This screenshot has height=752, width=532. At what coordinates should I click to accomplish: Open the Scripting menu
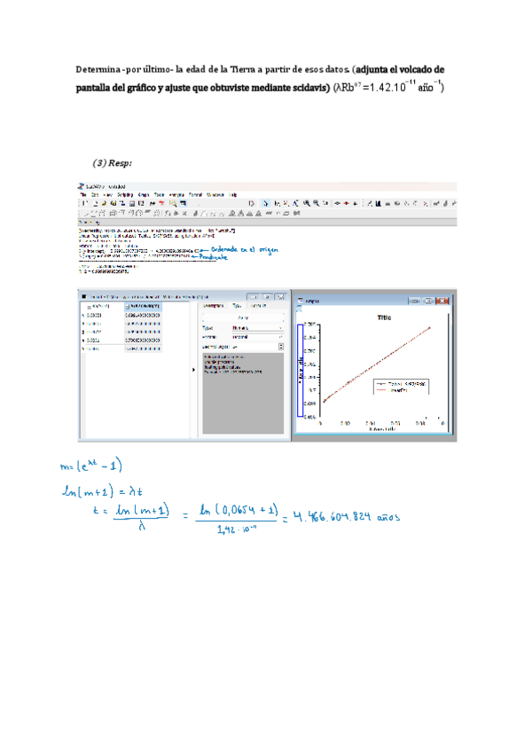click(125, 195)
